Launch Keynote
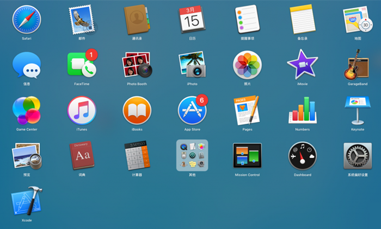381x229 pixels. [x=358, y=111]
